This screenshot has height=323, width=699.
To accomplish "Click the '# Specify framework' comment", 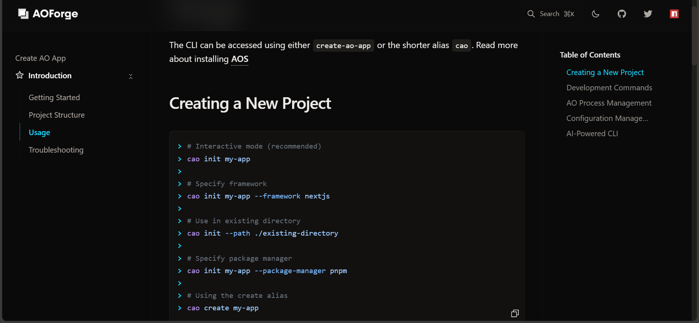I will point(227,184).
